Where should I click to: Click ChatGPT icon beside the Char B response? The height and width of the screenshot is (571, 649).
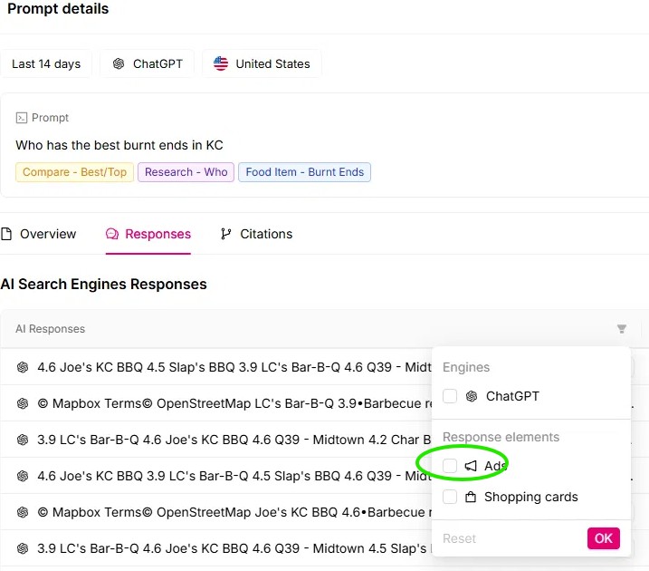[23, 440]
